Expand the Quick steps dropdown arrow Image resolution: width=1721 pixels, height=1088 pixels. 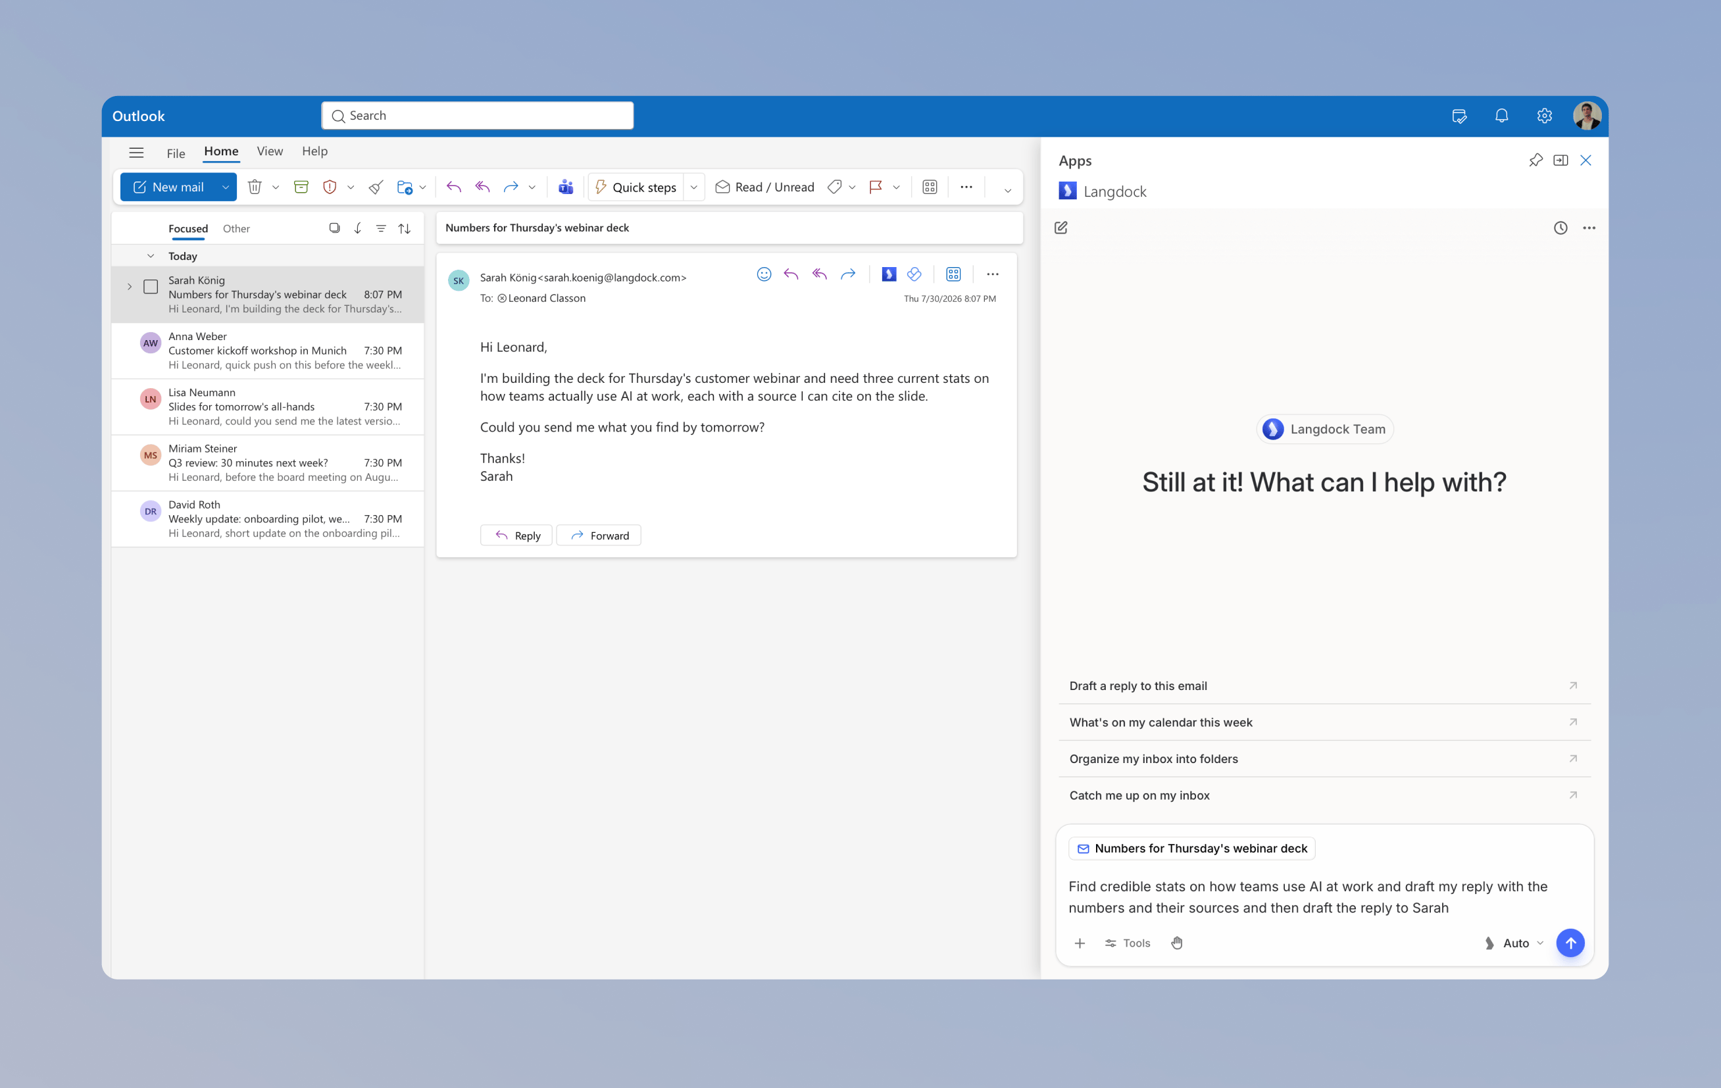694,188
